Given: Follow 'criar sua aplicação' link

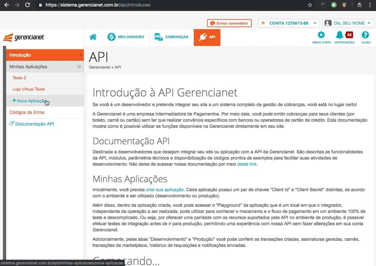Looking at the screenshot, I should click(x=165, y=190).
